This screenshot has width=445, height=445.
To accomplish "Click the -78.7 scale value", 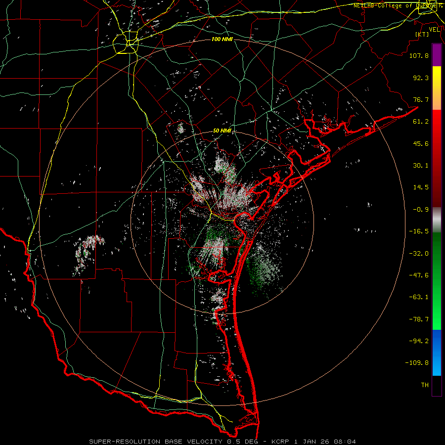I will pos(419,319).
